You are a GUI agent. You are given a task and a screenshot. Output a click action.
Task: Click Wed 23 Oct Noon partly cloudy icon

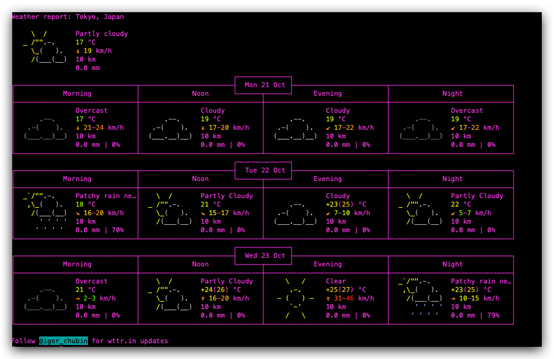coord(170,294)
